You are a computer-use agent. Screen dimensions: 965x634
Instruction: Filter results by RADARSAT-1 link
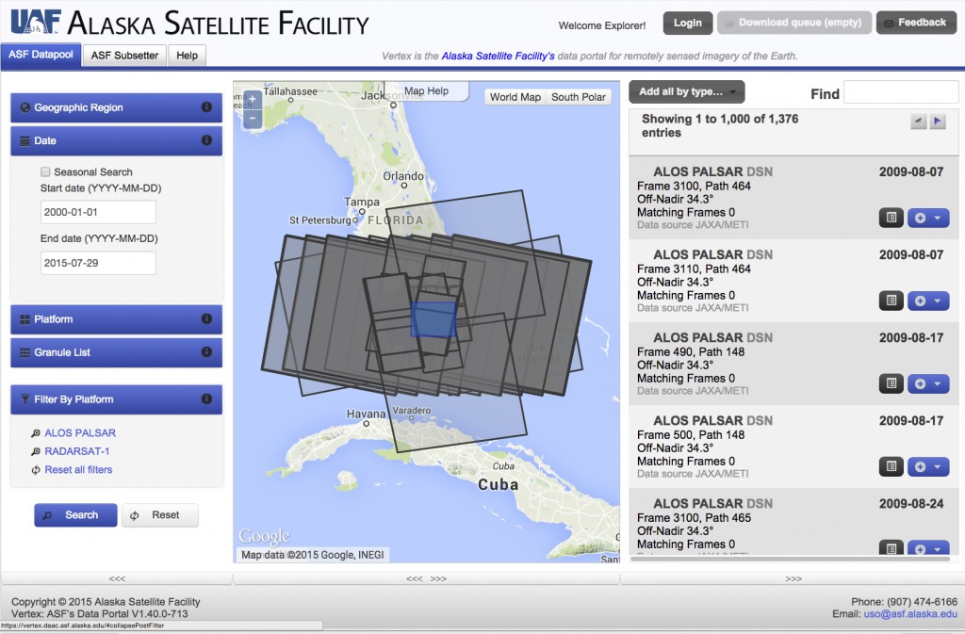(x=77, y=451)
